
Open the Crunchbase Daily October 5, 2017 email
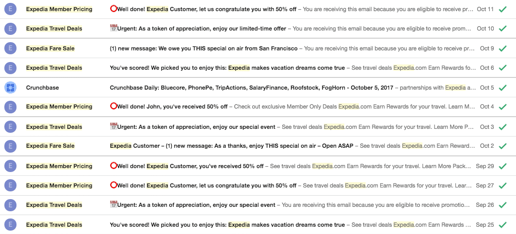click(258, 88)
